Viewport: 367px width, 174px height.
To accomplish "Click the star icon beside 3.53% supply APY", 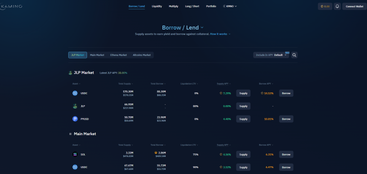I will [221, 167].
